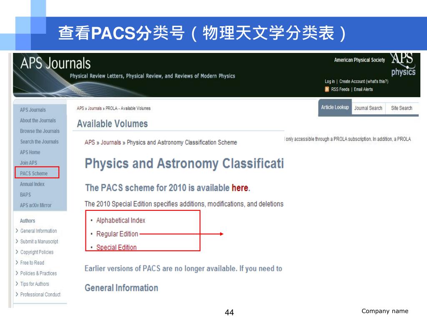This screenshot has width=427, height=320.
Task: Expand Submit a Manuscript chevron
Action: [17, 241]
